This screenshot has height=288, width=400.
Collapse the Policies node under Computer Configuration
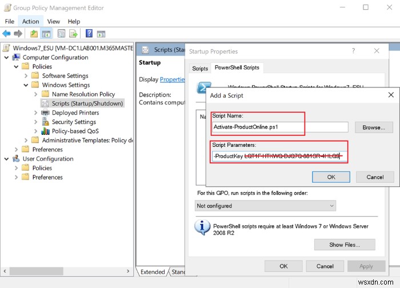tap(17, 67)
